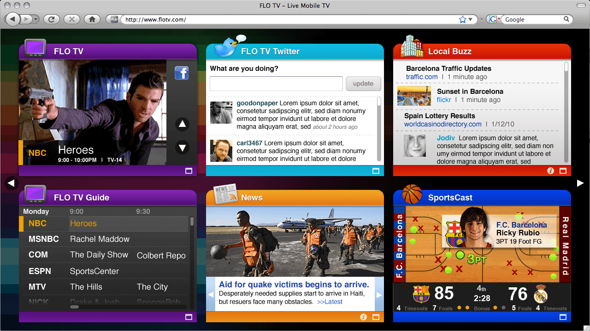This screenshot has width=590, height=331.
Task: Open the flickr link under Sunset in Barcelona
Action: 444,100
